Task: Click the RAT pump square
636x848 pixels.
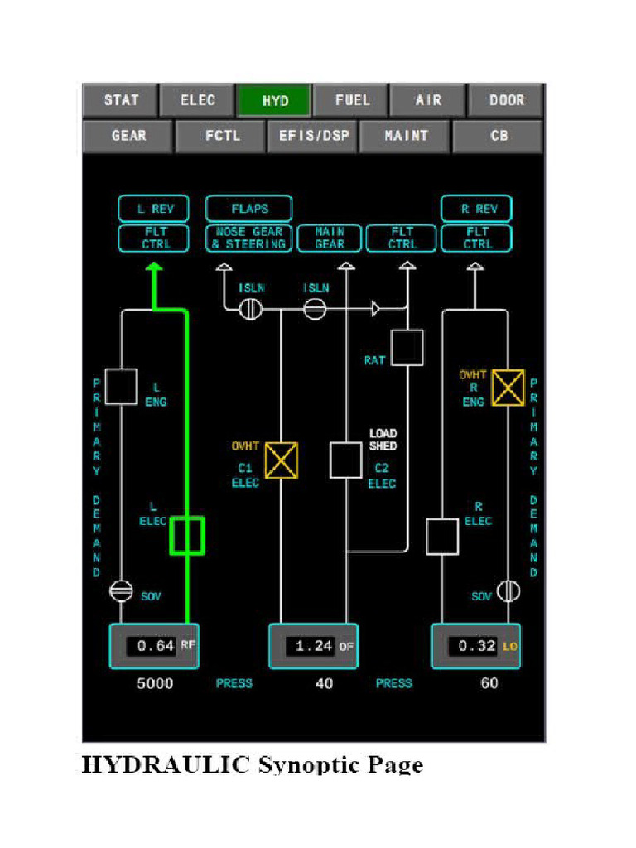Action: 407,348
